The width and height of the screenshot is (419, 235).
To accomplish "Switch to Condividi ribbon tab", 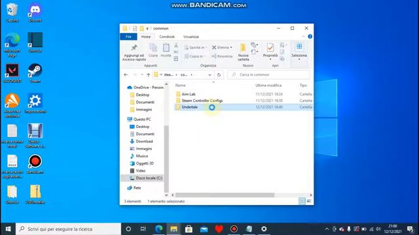I will pyautogui.click(x=167, y=37).
